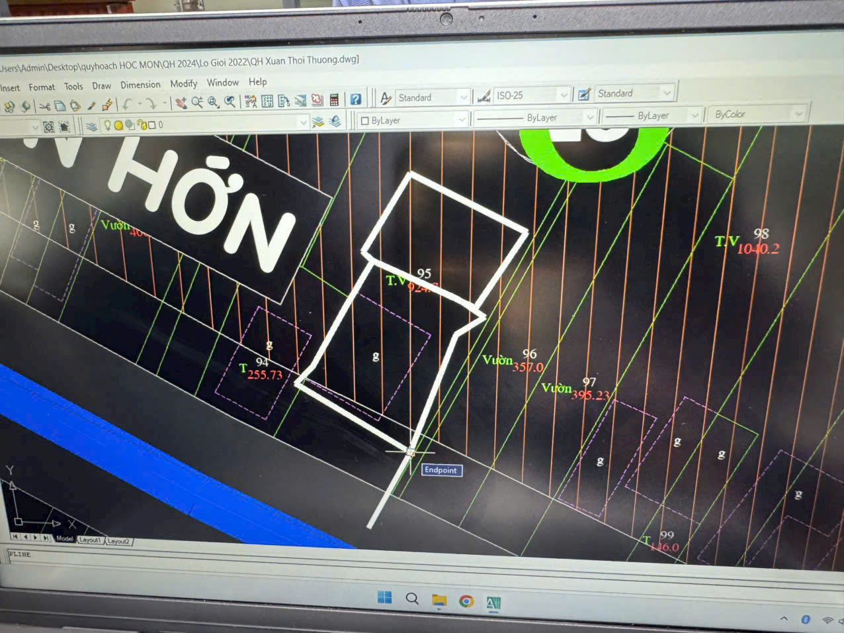The height and width of the screenshot is (633, 844).
Task: Activate the Pan realtime tool icon
Action: tap(180, 103)
